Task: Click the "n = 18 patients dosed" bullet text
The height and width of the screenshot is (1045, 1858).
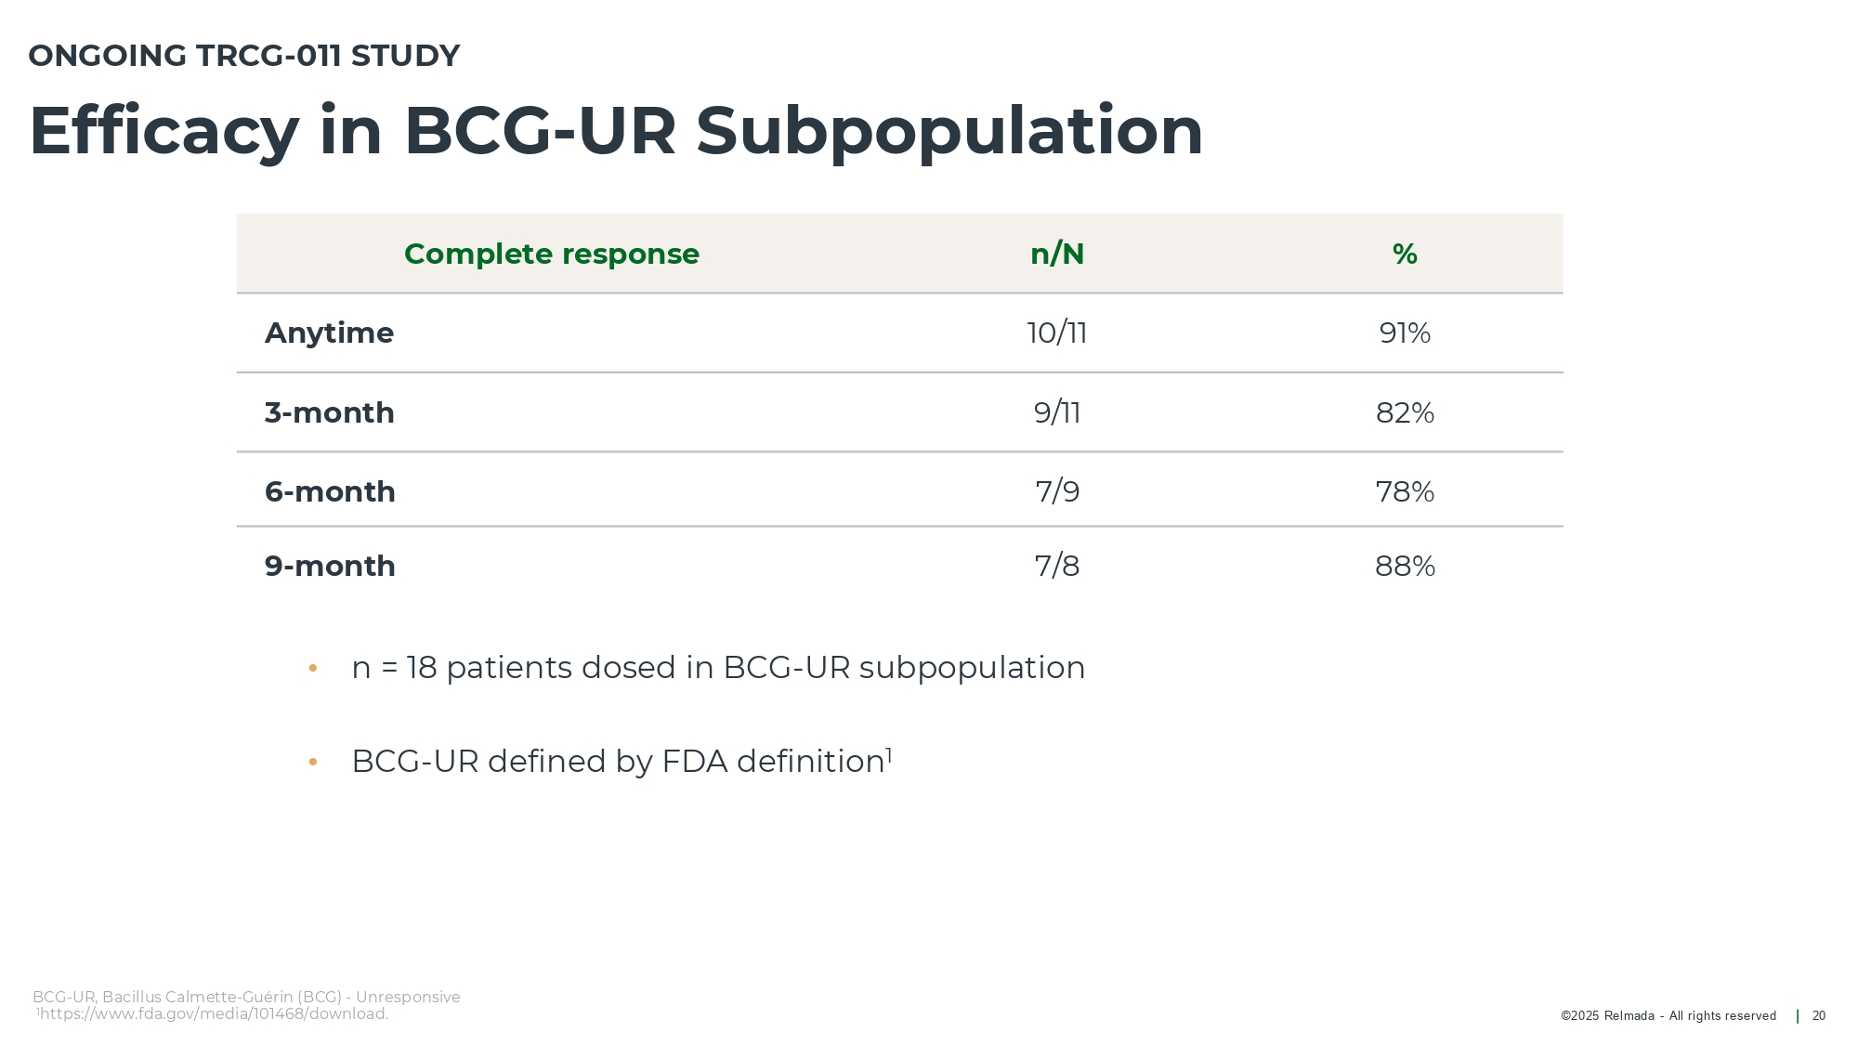Action: click(x=718, y=668)
